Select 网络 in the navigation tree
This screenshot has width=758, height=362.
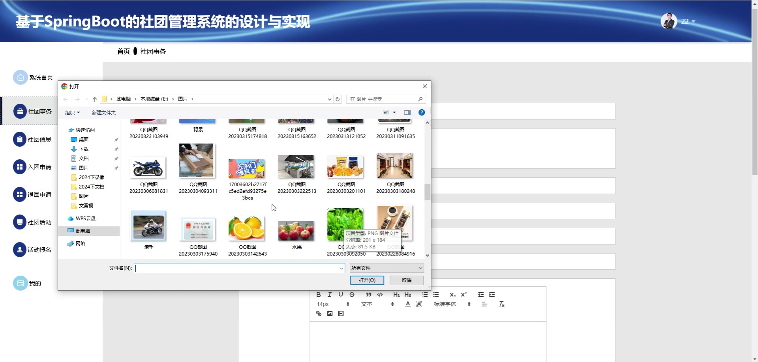(x=77, y=244)
